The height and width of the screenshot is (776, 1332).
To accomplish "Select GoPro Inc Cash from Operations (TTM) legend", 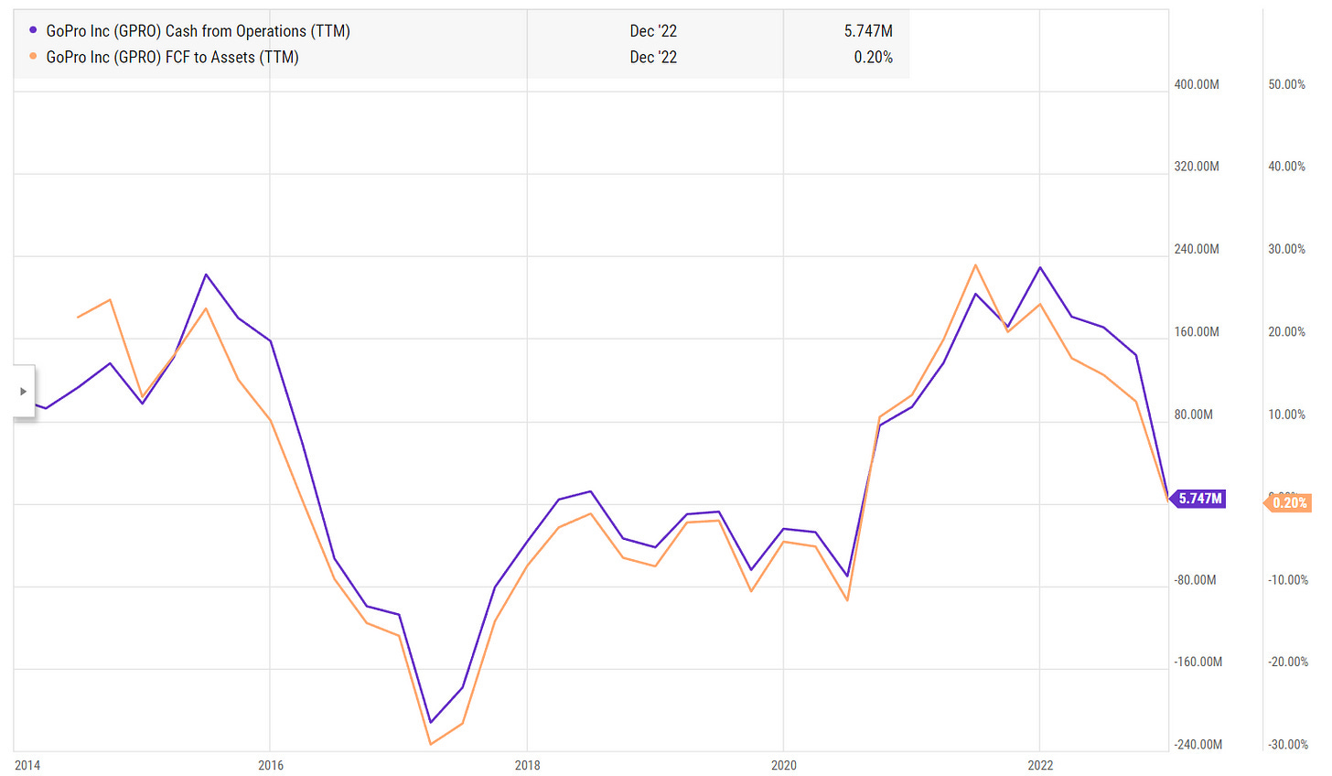I will 199,31.
